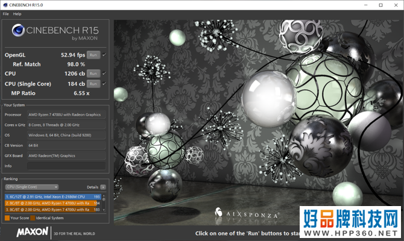Click the orange Your Score swatch

click(x=7, y=218)
